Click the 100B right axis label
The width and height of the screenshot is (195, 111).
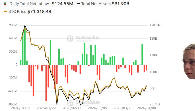click(153, 72)
